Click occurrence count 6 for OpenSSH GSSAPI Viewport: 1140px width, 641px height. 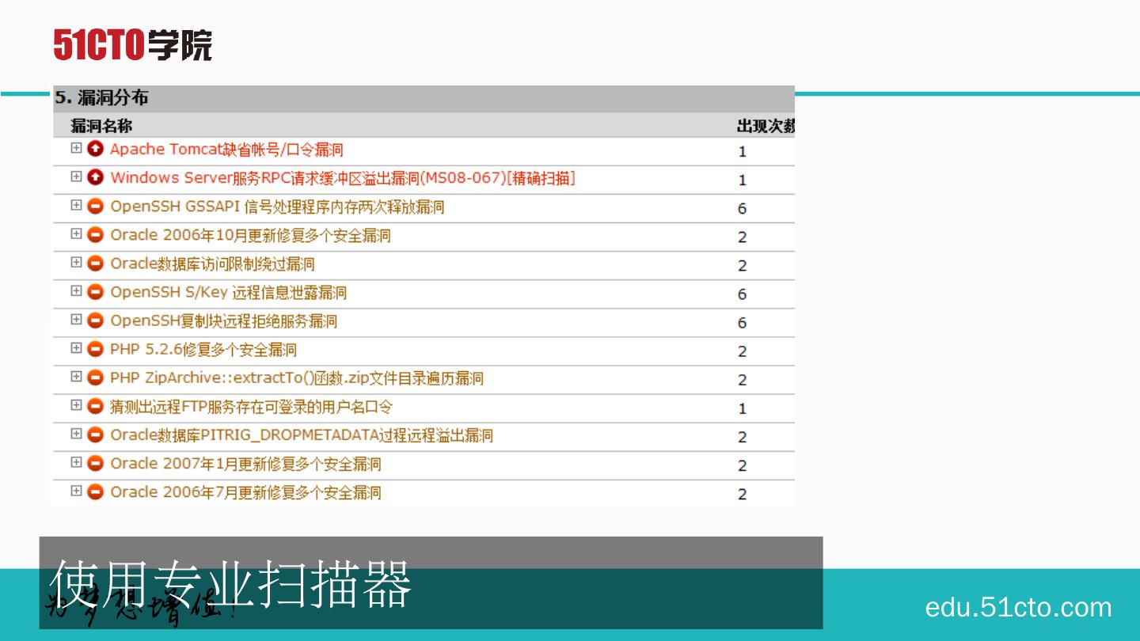click(743, 208)
